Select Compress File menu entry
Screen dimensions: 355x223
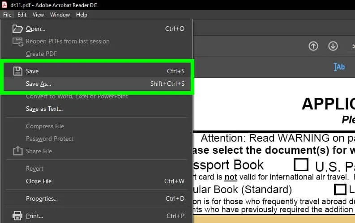tap(97, 126)
